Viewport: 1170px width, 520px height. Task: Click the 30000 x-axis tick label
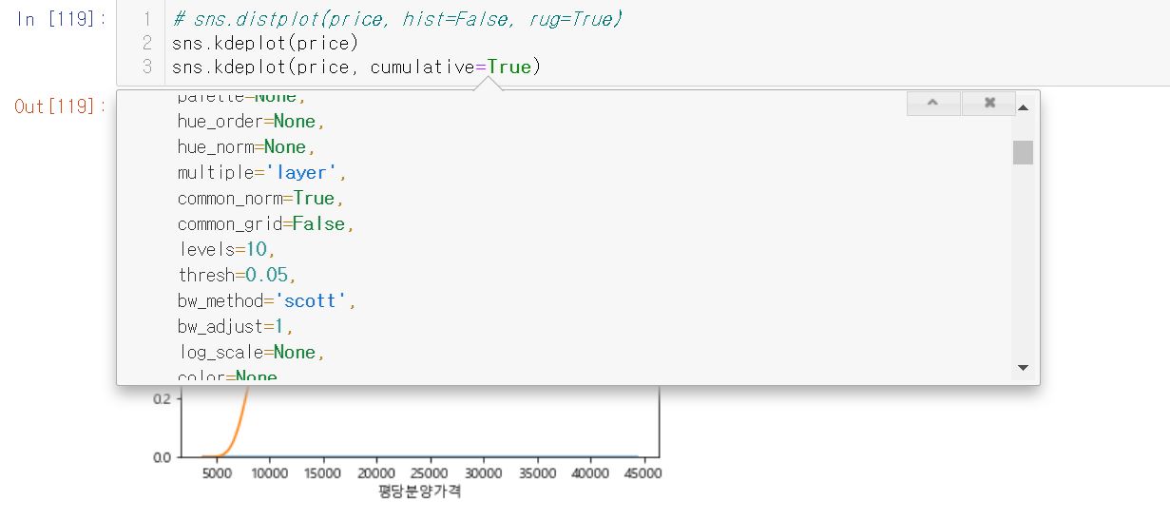tap(484, 473)
